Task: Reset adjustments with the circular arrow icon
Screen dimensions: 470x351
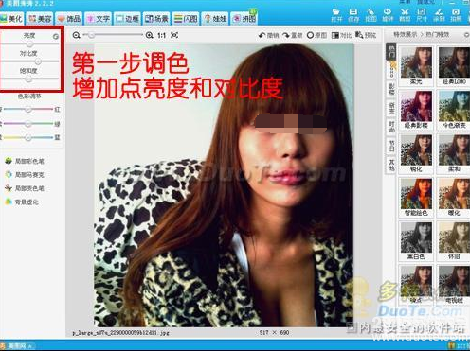Action: tap(56, 37)
